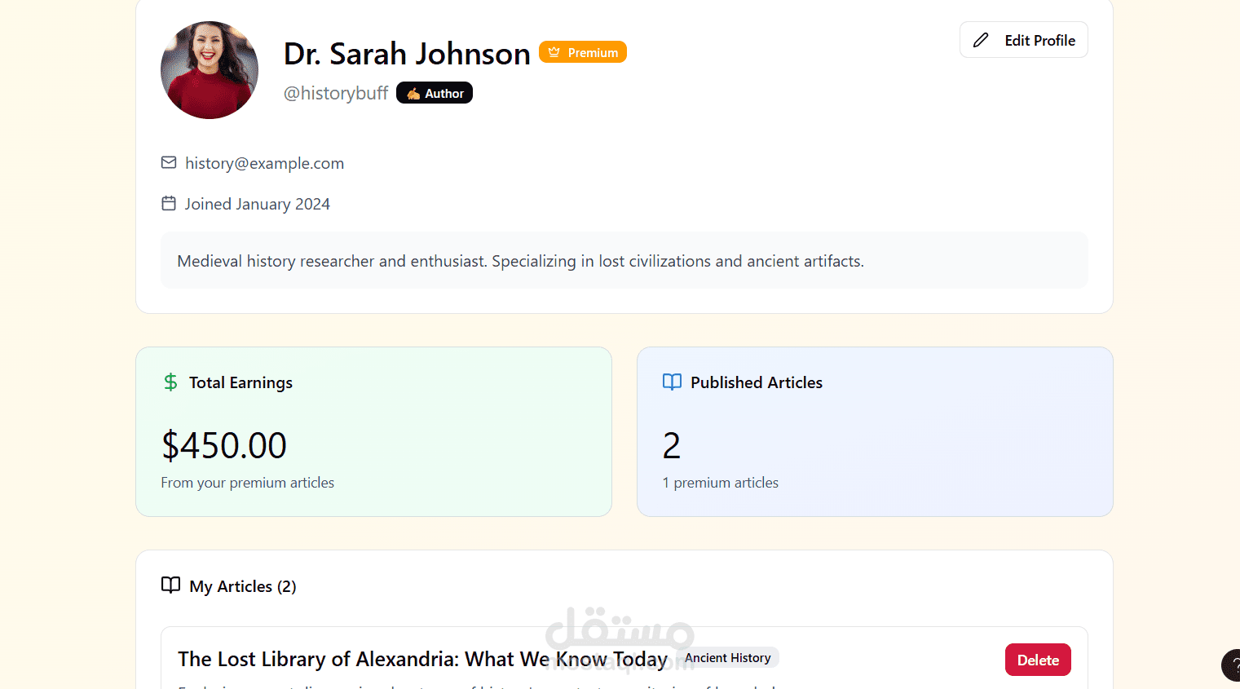This screenshot has width=1240, height=689.
Task: Click Dr. Sarah Johnson's profile photo
Action: [x=210, y=70]
